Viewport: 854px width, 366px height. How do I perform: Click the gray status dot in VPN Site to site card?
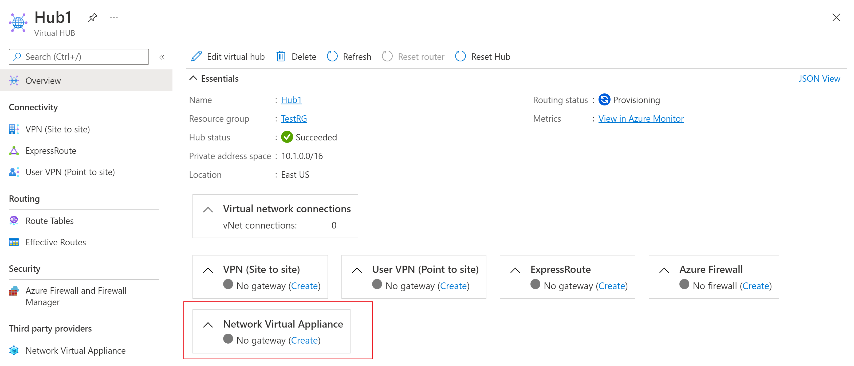228,285
